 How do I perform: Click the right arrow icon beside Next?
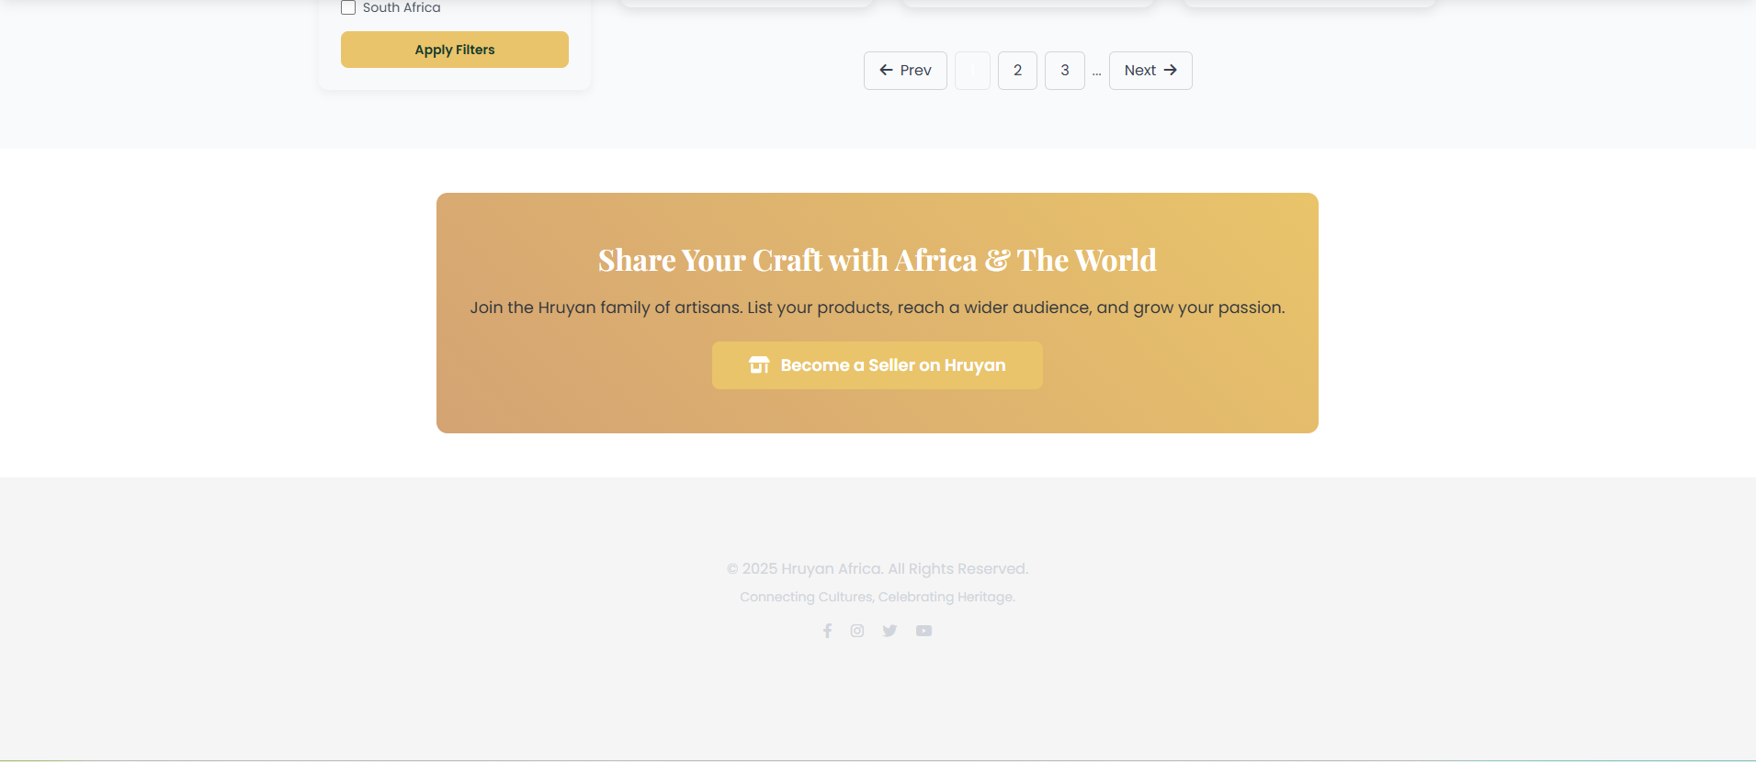point(1170,71)
